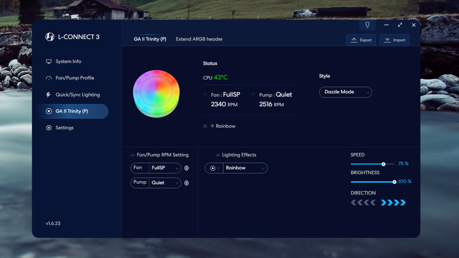
Task: Switch to GA II Trinity (P) tab
Action: 150,39
